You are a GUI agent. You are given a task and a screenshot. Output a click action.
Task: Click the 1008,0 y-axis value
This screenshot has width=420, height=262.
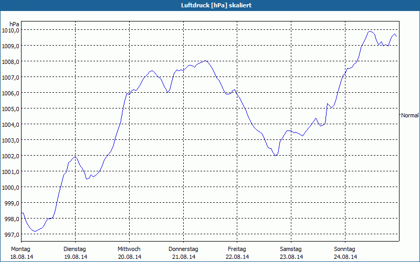[10, 61]
